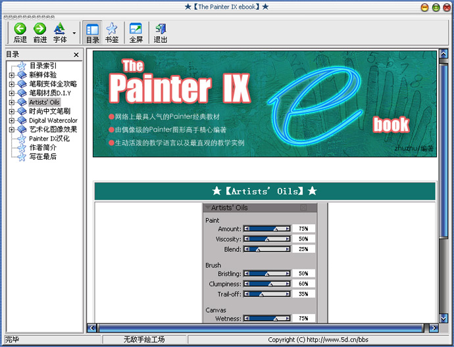Select the 时尚中文笔刷 chapter label

[49, 111]
